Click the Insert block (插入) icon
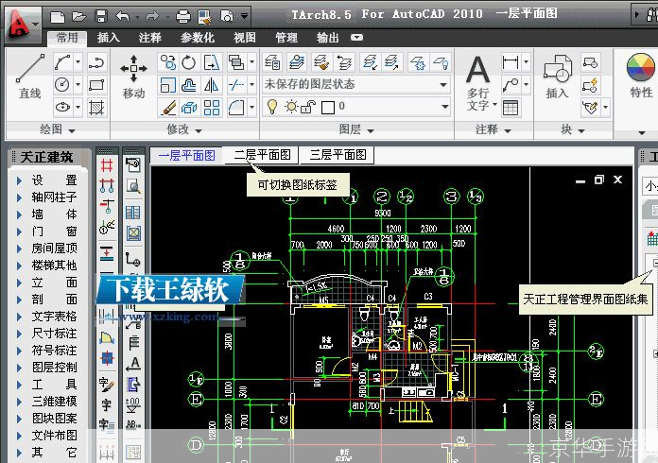658x463 pixels. pos(557,77)
